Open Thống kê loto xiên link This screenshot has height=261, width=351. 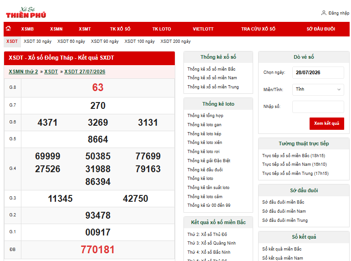point(204,143)
